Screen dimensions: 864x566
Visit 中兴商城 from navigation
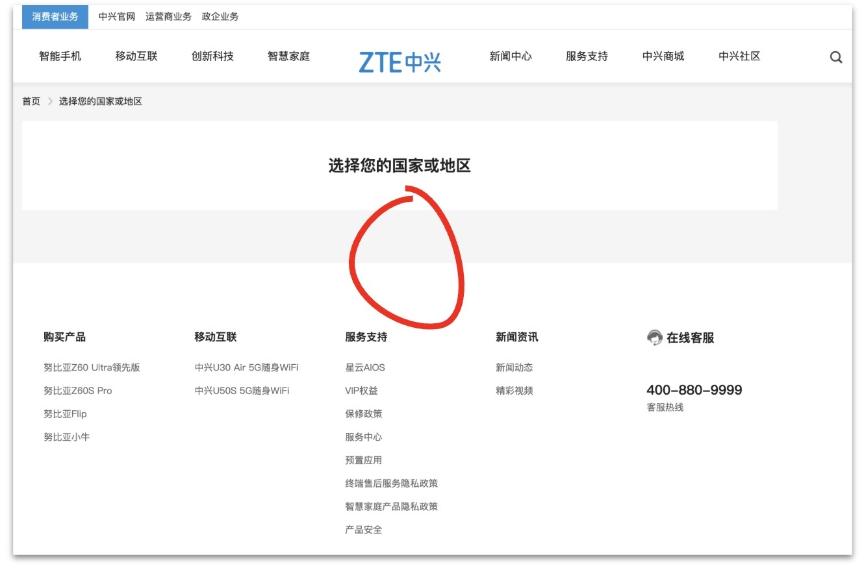(x=663, y=56)
